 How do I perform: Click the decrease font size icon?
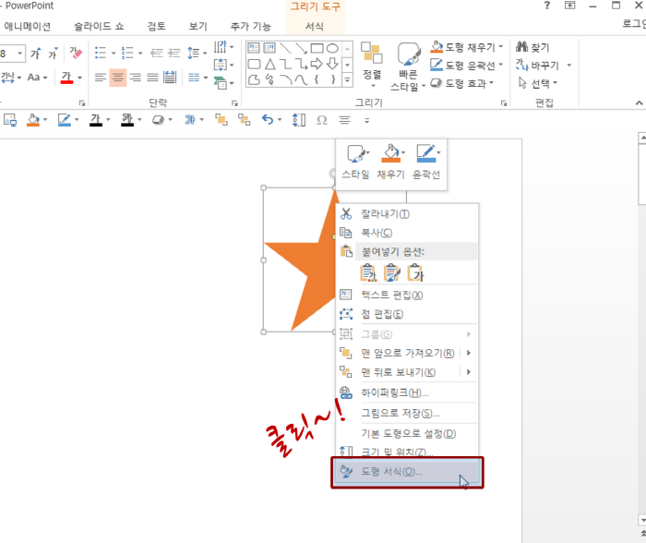[x=53, y=54]
